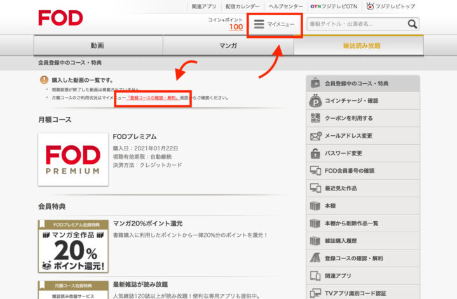The image size is (457, 299).
Task: Click the 登録コースの確認・解約 road icon
Action: click(x=315, y=258)
